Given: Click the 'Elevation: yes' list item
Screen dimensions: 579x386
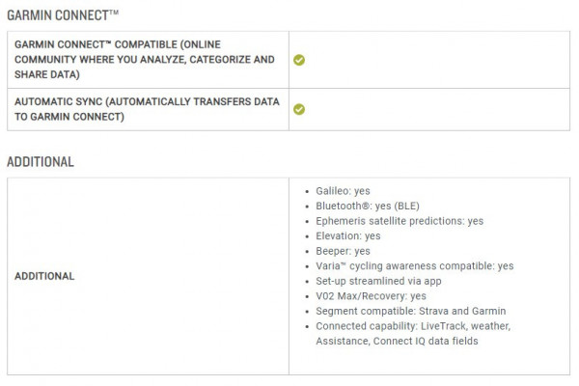Looking at the screenshot, I should pos(347,236).
